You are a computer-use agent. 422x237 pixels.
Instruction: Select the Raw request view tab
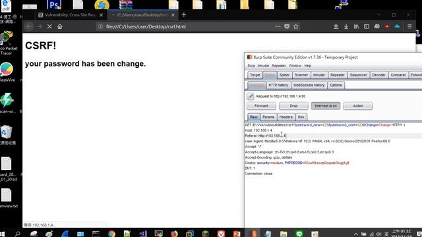pyautogui.click(x=253, y=117)
